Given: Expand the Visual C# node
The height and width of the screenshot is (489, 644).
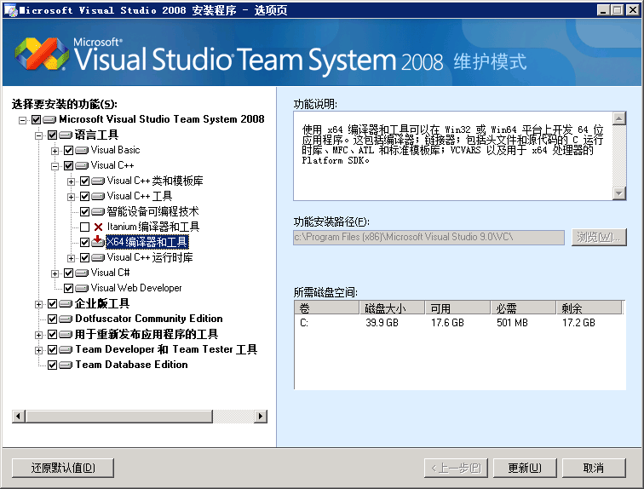Looking at the screenshot, I should [x=55, y=273].
